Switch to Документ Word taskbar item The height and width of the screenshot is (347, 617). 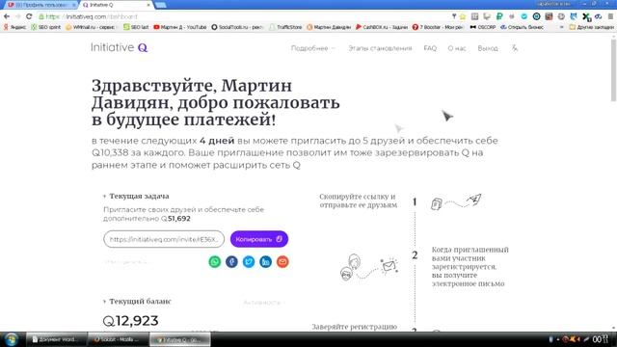(x=56, y=339)
